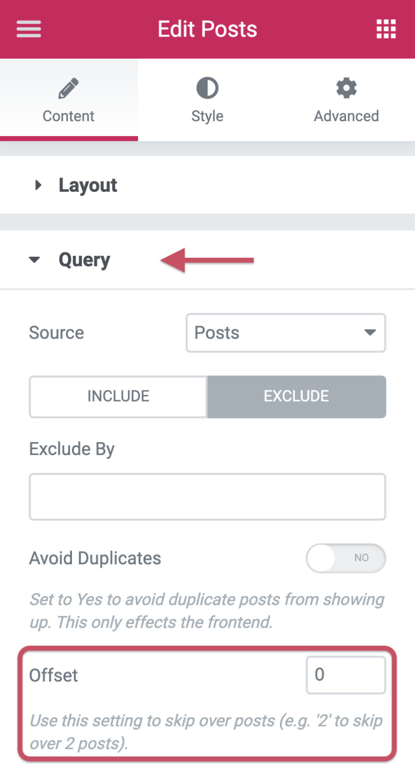Switch to the Style tab
The height and width of the screenshot is (769, 415).
[207, 100]
